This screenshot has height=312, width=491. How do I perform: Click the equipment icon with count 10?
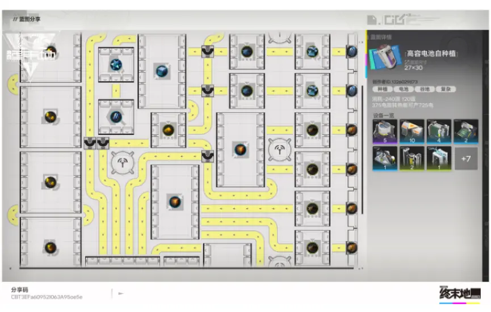pyautogui.click(x=411, y=131)
